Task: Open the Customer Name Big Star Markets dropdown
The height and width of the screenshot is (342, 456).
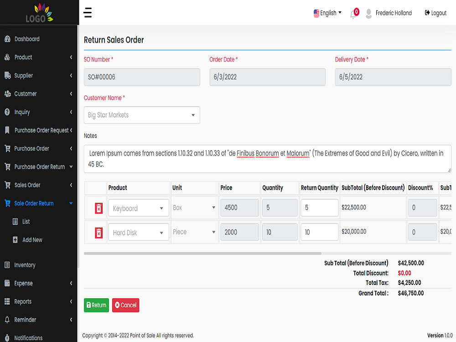Action: click(x=142, y=115)
